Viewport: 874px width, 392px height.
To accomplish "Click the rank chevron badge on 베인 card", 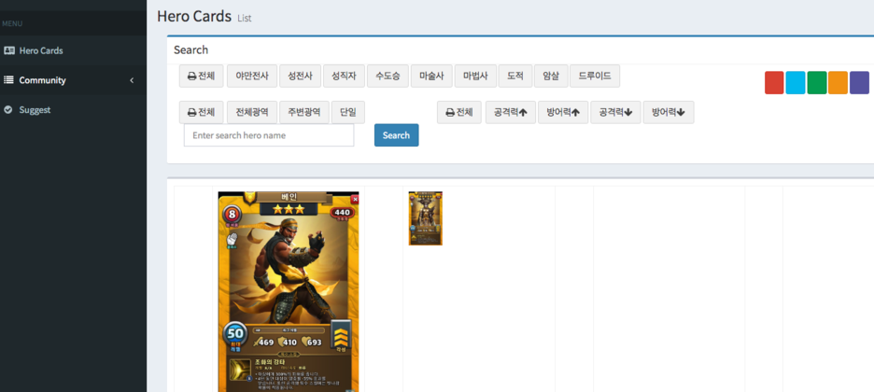I will [x=341, y=336].
